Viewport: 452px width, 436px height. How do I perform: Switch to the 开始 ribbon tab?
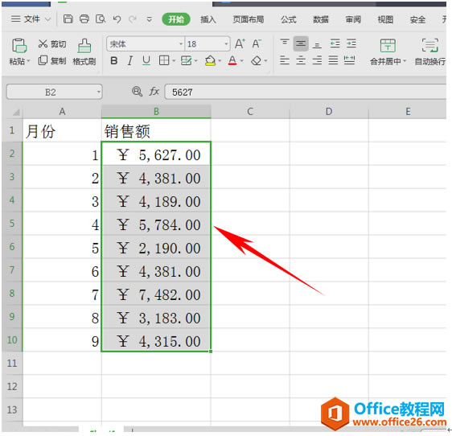176,19
